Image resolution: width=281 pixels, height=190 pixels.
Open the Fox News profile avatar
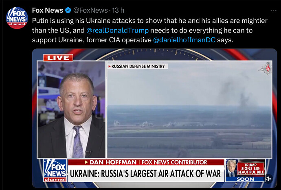pyautogui.click(x=17, y=18)
